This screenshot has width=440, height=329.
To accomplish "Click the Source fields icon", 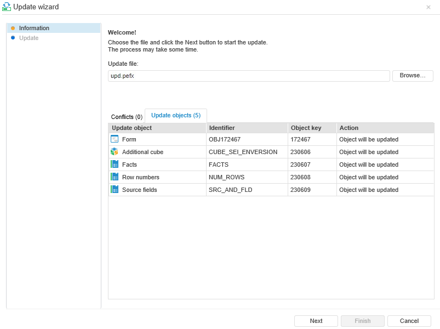I will 115,190.
